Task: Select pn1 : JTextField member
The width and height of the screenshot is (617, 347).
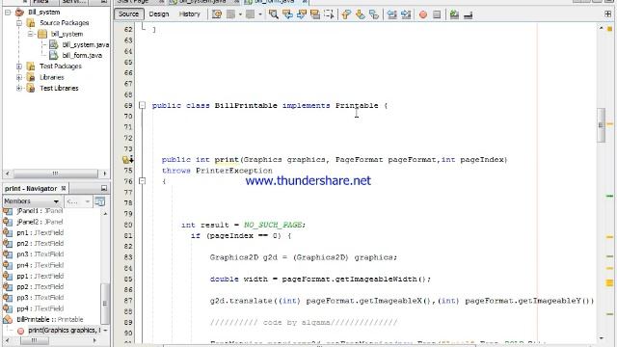Action: [x=40, y=233]
